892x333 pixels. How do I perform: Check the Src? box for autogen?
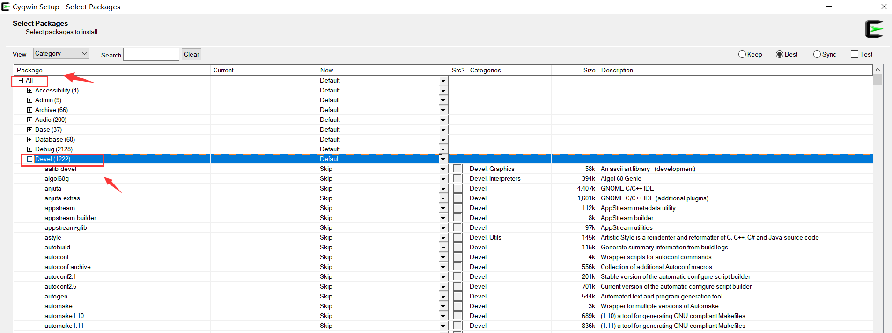click(457, 297)
